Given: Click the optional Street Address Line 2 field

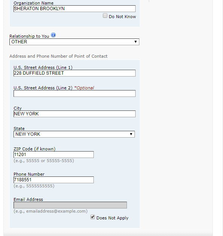Looking at the screenshot, I should pos(75,93).
